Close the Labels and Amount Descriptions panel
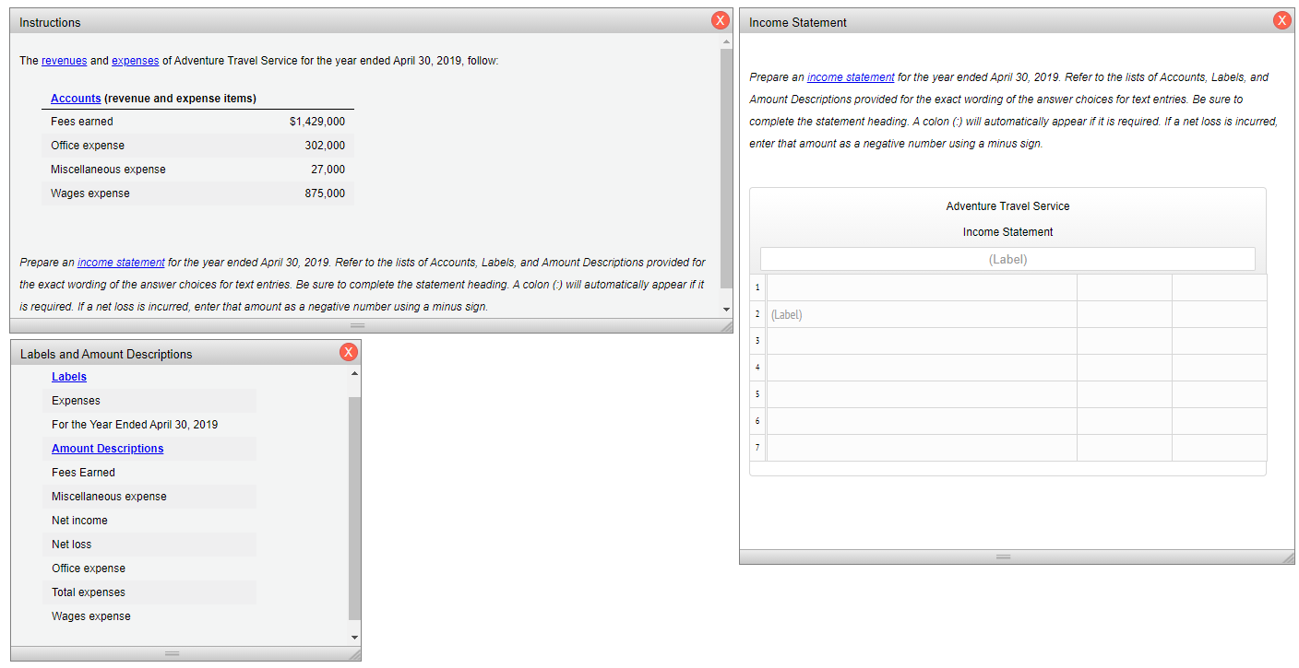 [349, 351]
